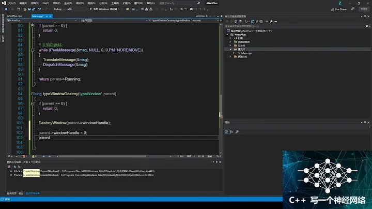Click the wrench properties icon in Solution Explorer

(271, 21)
